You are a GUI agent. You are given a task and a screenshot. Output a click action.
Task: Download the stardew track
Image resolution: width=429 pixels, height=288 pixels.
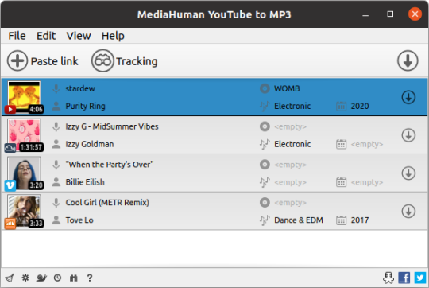point(408,97)
